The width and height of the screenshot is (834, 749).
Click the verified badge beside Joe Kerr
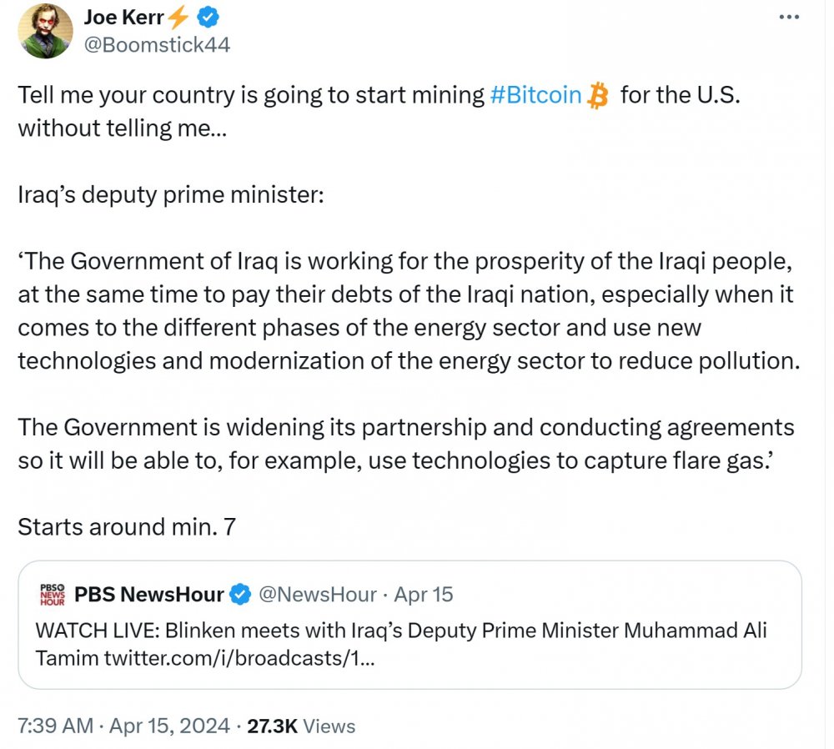pos(209,17)
